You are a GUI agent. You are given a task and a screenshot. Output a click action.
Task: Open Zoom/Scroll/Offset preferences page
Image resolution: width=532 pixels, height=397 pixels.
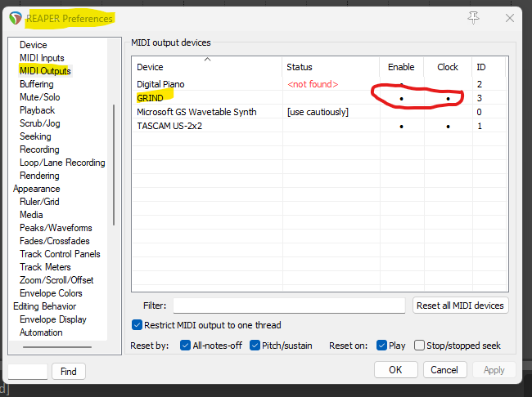point(56,280)
